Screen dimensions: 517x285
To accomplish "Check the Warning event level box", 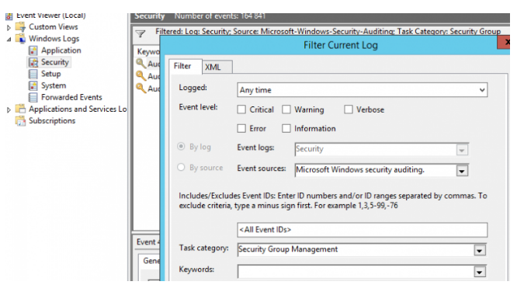I will click(286, 109).
